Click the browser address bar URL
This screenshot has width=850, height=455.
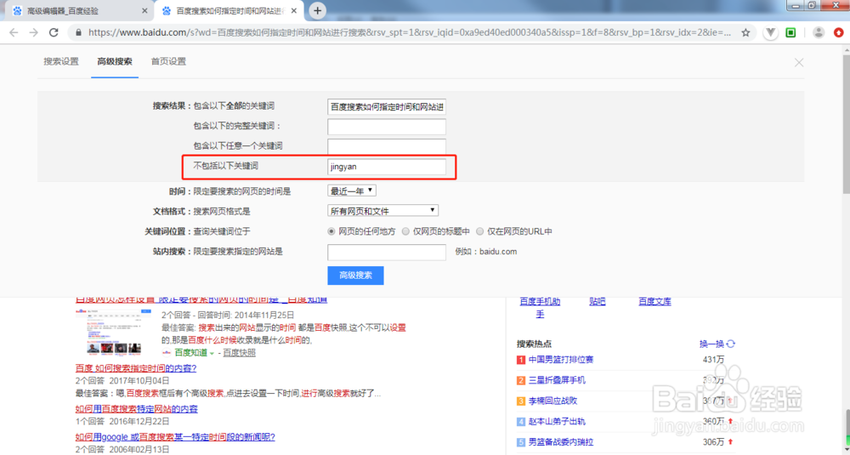410,32
